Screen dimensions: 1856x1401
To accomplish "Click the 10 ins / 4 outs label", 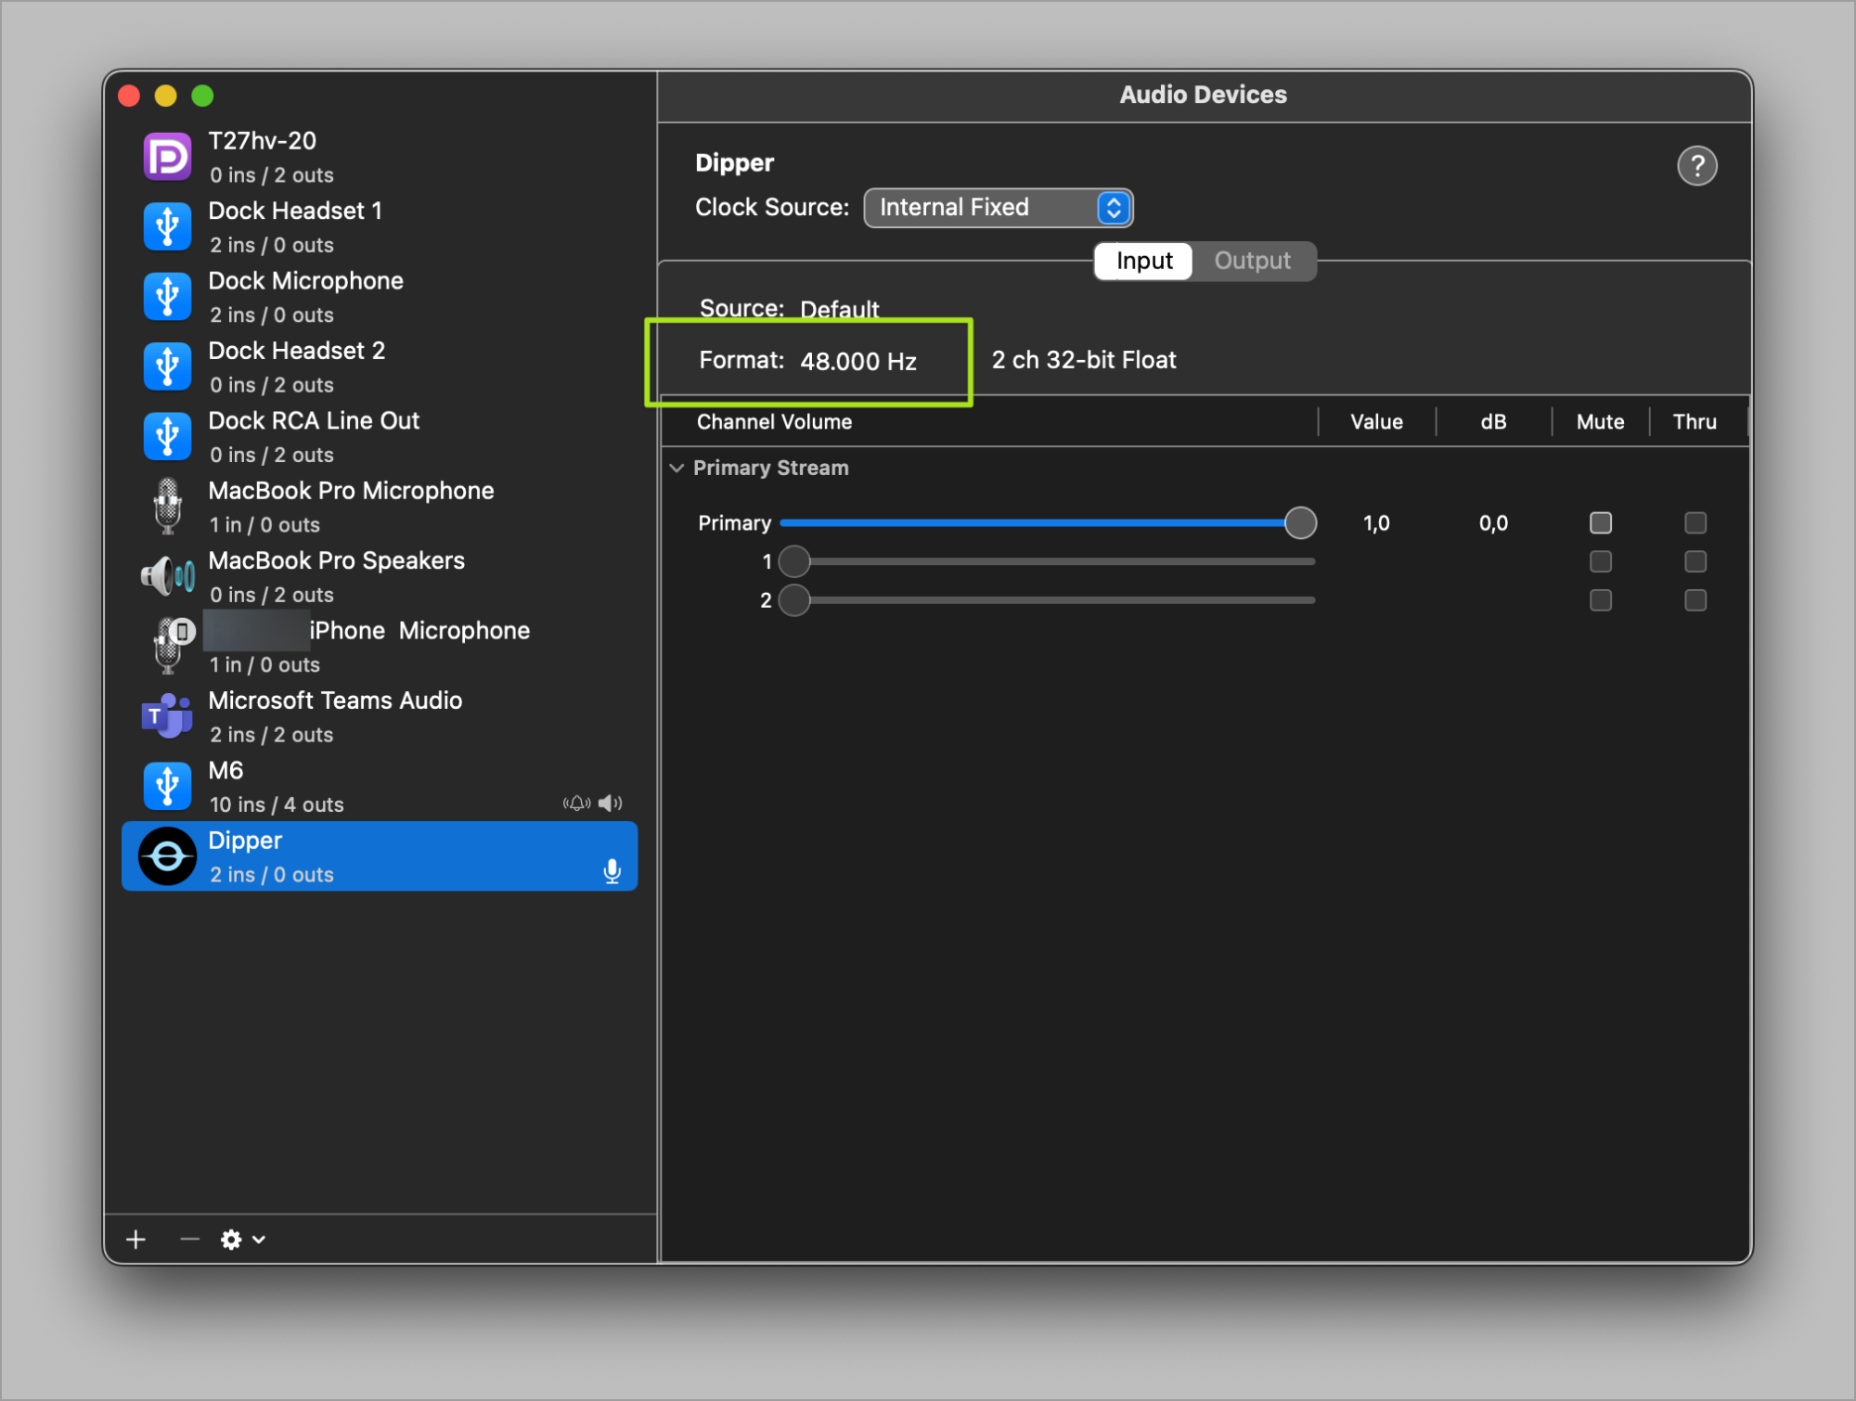I will pos(277,805).
